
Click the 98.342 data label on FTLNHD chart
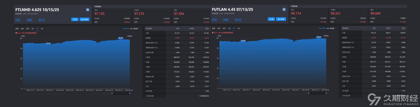[x=121, y=38]
